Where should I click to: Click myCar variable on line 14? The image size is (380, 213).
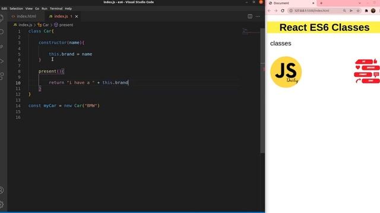(50, 106)
